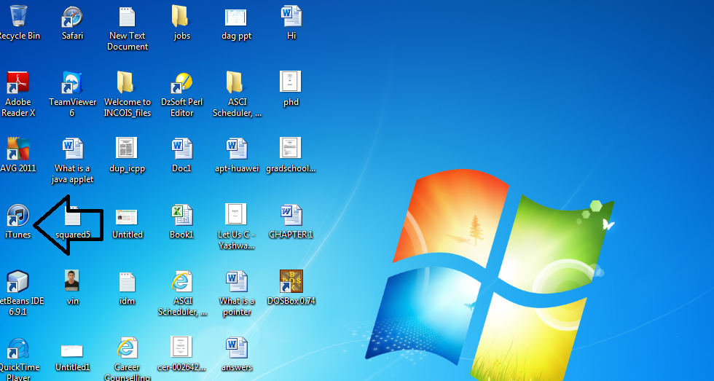
Task: Select the What is a java applet document
Action: tap(72, 149)
